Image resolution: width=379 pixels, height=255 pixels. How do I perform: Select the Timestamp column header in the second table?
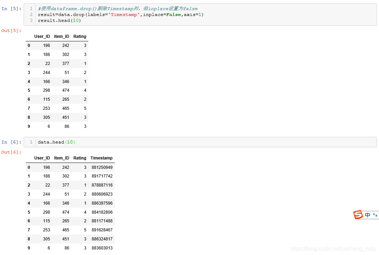pyautogui.click(x=102, y=158)
